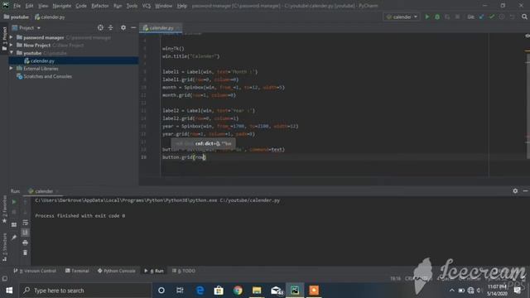The width and height of the screenshot is (530, 298).
Task: Open Mail app from taskbar
Action: [276, 291]
